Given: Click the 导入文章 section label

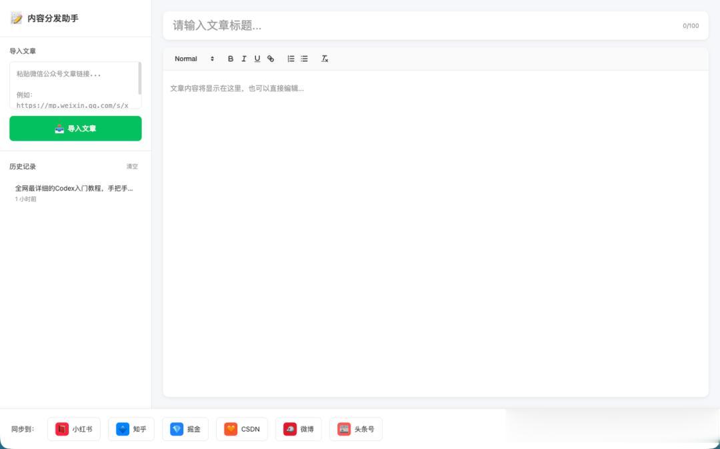Looking at the screenshot, I should click(23, 51).
